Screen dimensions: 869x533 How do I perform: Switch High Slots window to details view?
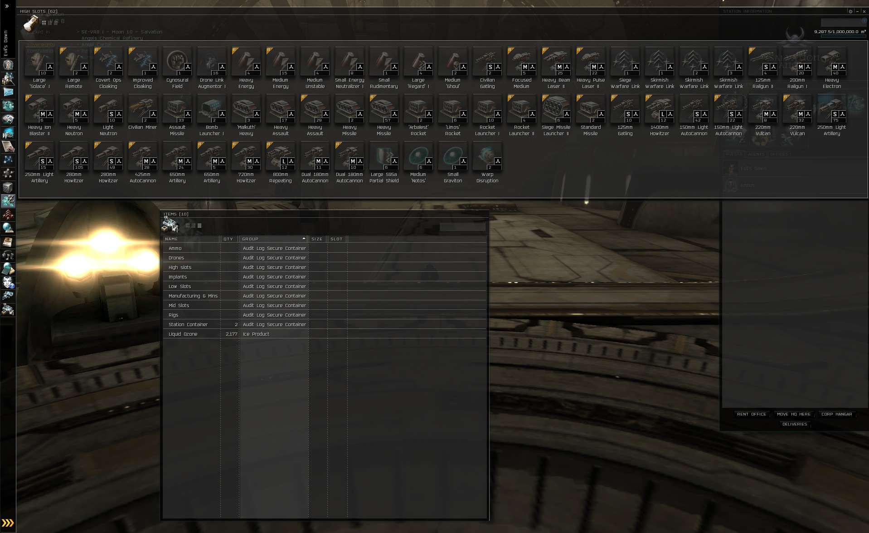(50, 23)
